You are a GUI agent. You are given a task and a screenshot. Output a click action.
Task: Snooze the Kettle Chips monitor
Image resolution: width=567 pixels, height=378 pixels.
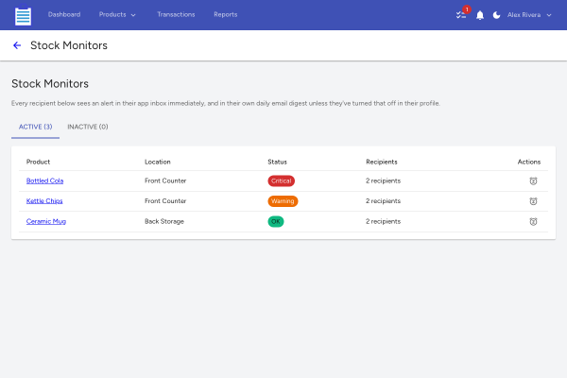pos(533,201)
